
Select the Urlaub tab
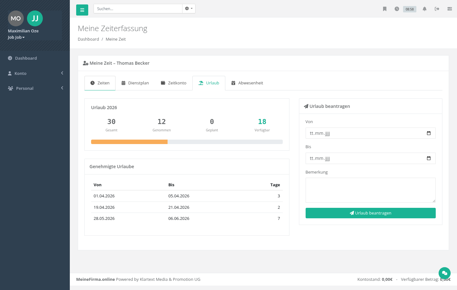[x=209, y=83]
